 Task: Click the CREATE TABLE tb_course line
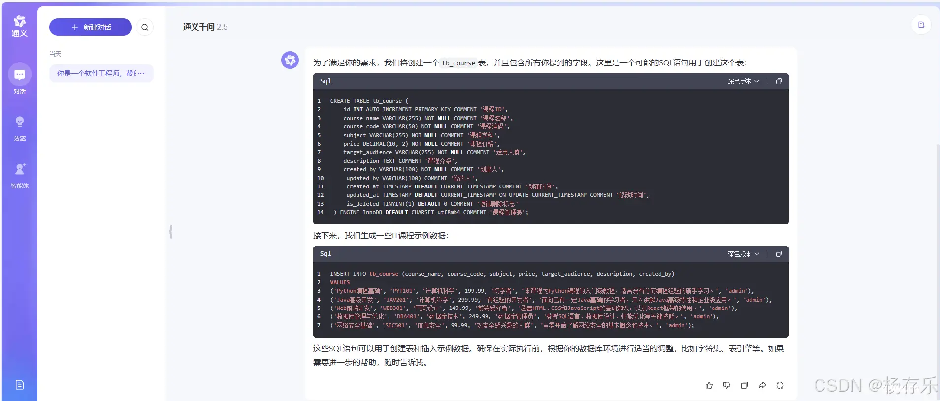369,101
